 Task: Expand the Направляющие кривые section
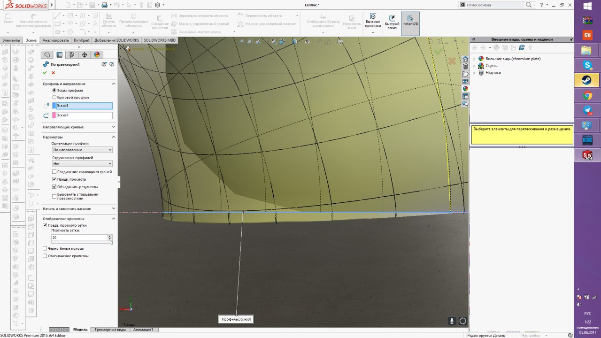pyautogui.click(x=113, y=127)
